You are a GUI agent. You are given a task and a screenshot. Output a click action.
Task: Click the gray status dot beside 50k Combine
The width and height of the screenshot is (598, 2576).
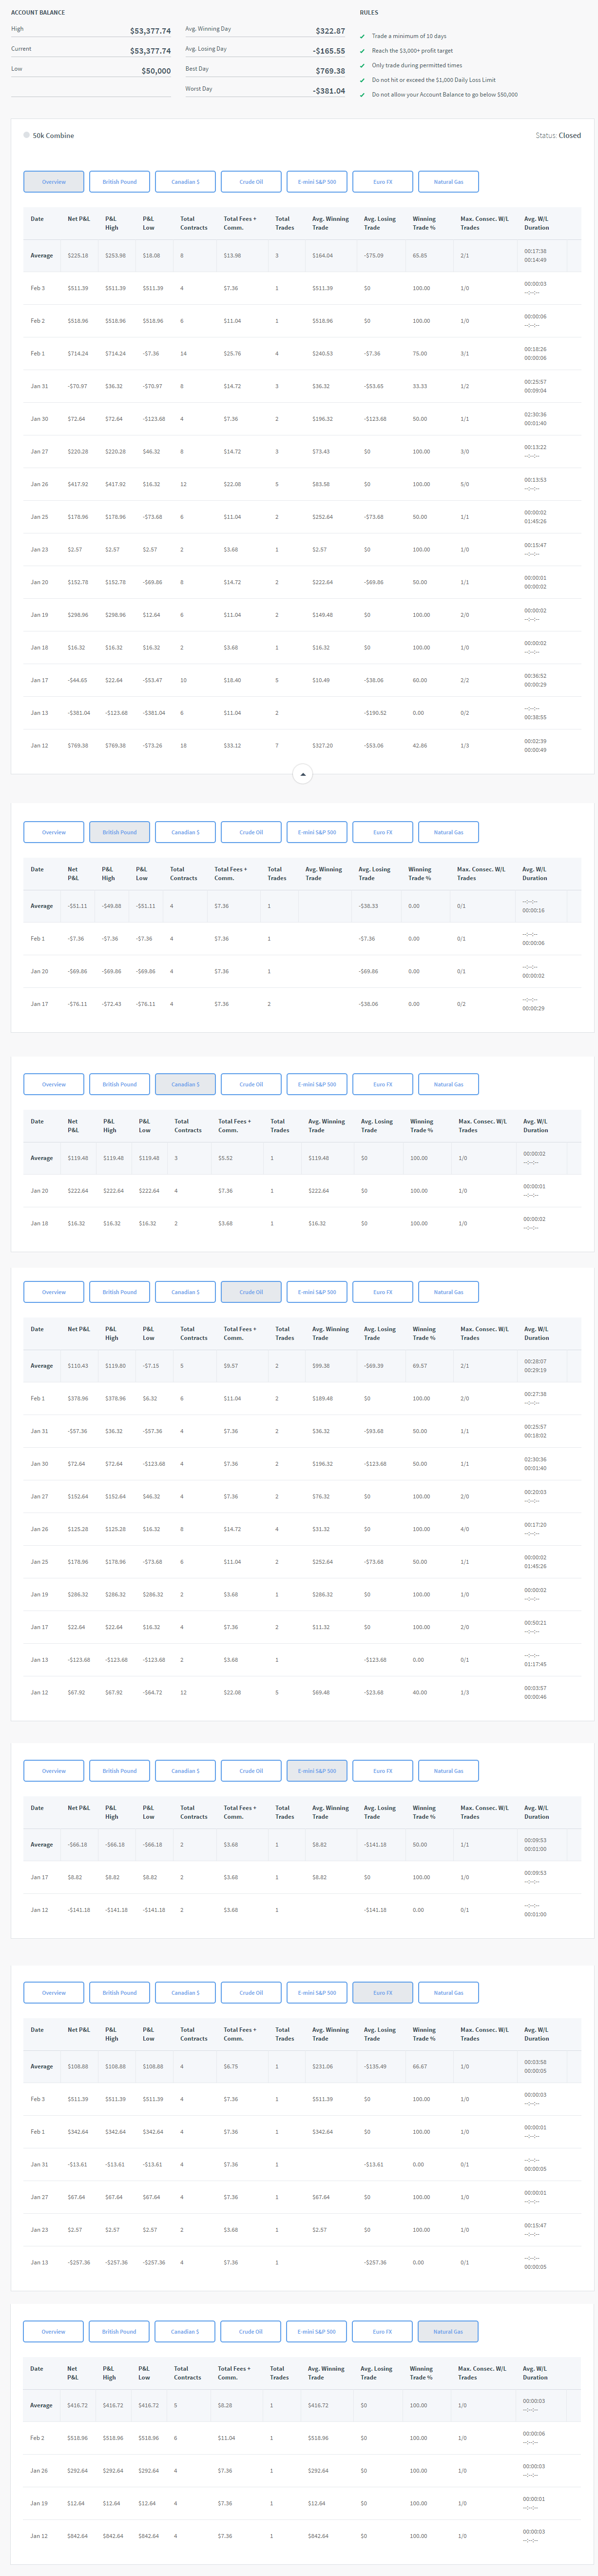[x=26, y=135]
